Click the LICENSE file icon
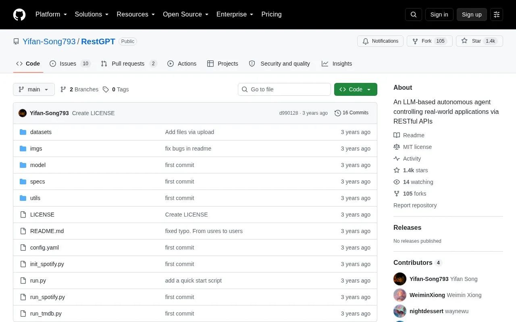This screenshot has height=322, width=516. [23, 215]
